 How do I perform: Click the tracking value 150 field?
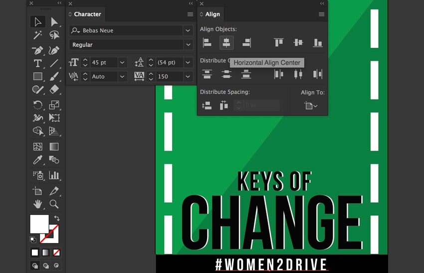tap(169, 76)
